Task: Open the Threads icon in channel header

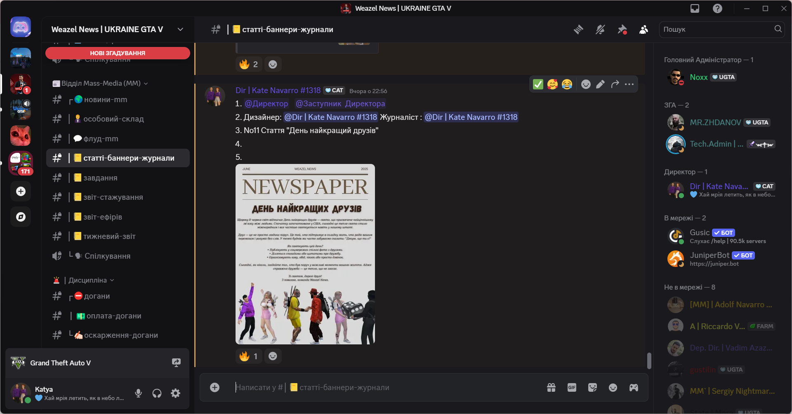Action: click(x=578, y=29)
